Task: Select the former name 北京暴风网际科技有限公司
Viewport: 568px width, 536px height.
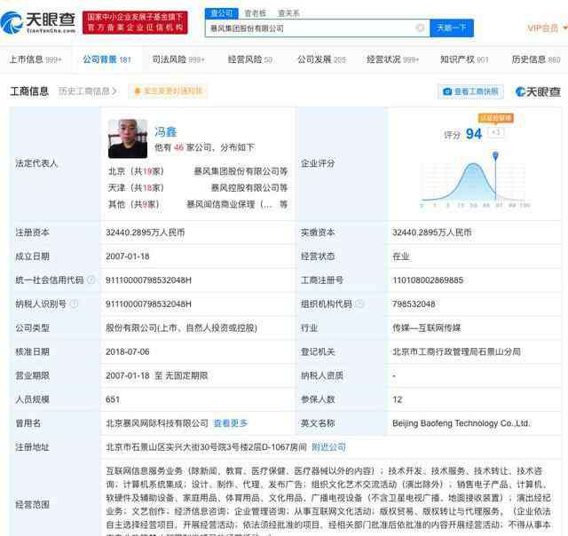Action: point(157,423)
